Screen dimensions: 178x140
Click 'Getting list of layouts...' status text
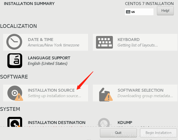coord(138,45)
